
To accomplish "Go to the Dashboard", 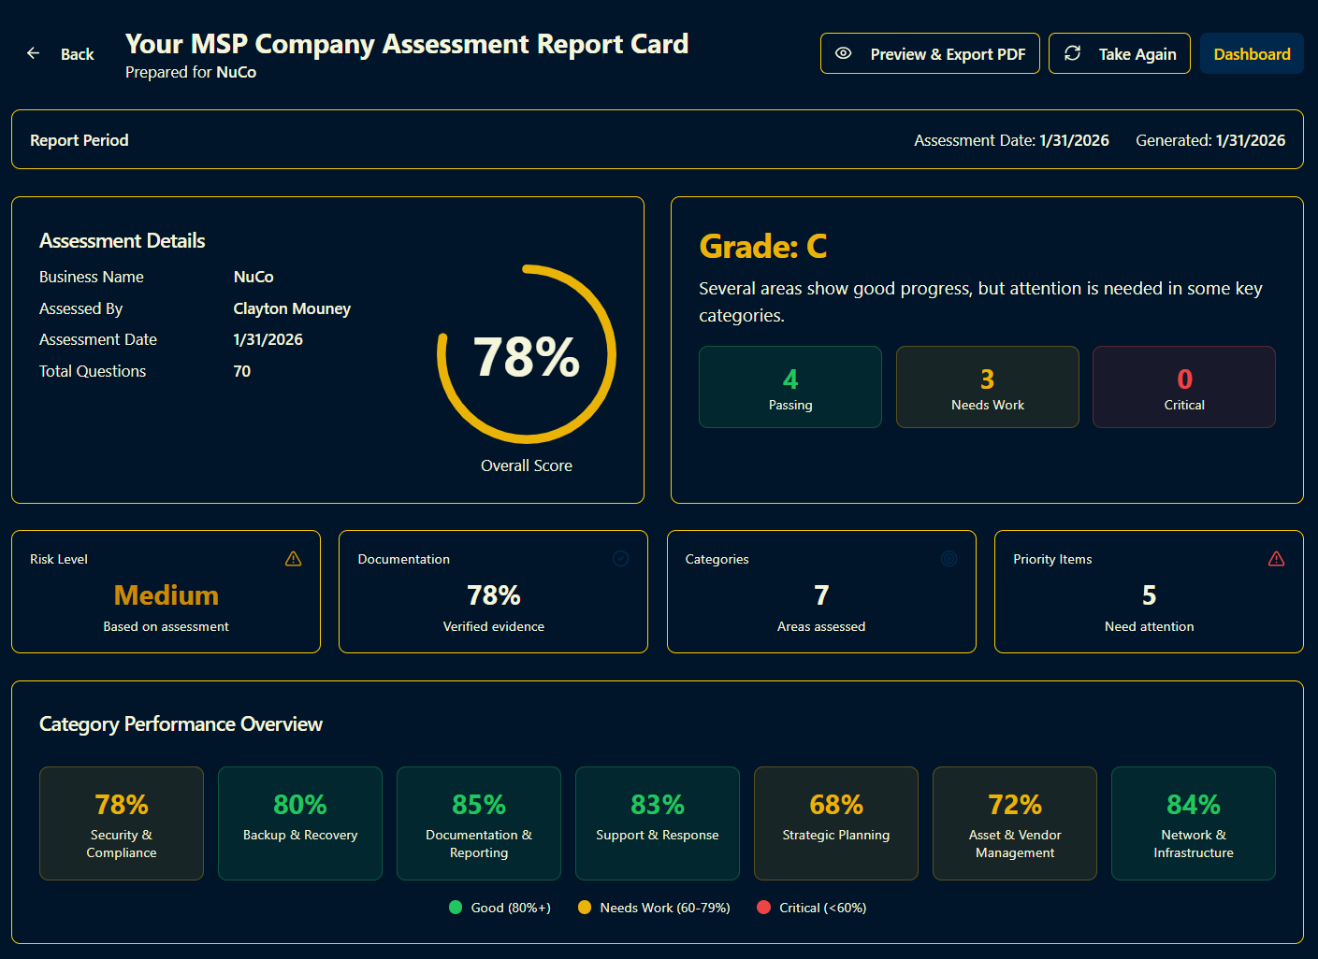I will [1252, 53].
